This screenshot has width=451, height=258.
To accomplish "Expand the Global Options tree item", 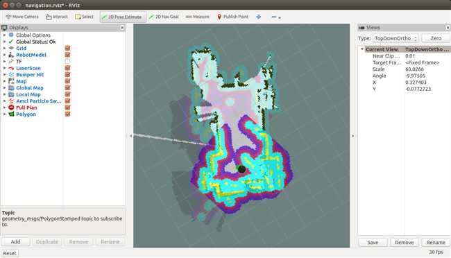I will pyautogui.click(x=4, y=35).
